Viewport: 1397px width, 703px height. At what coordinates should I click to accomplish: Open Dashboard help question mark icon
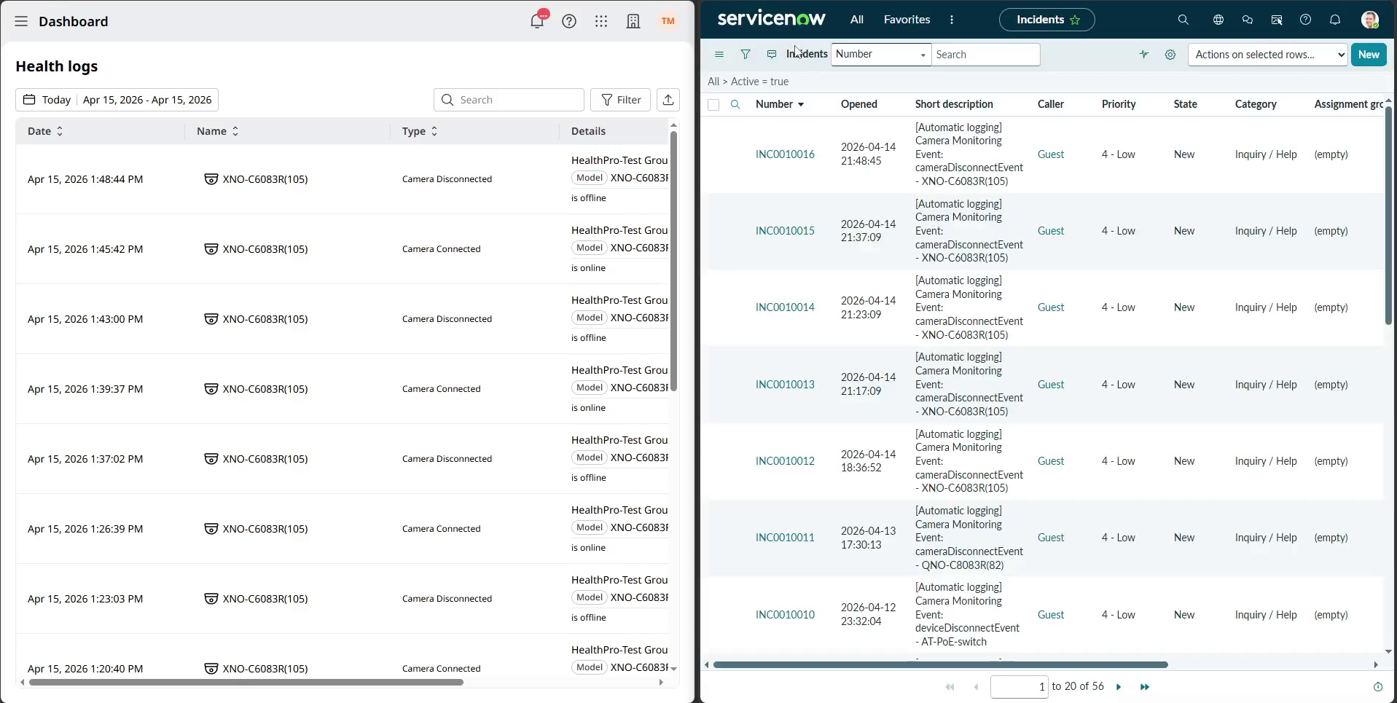click(x=569, y=21)
